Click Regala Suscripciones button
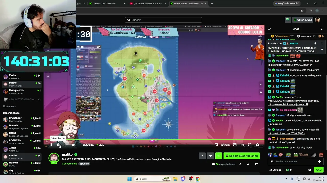 point(242,156)
